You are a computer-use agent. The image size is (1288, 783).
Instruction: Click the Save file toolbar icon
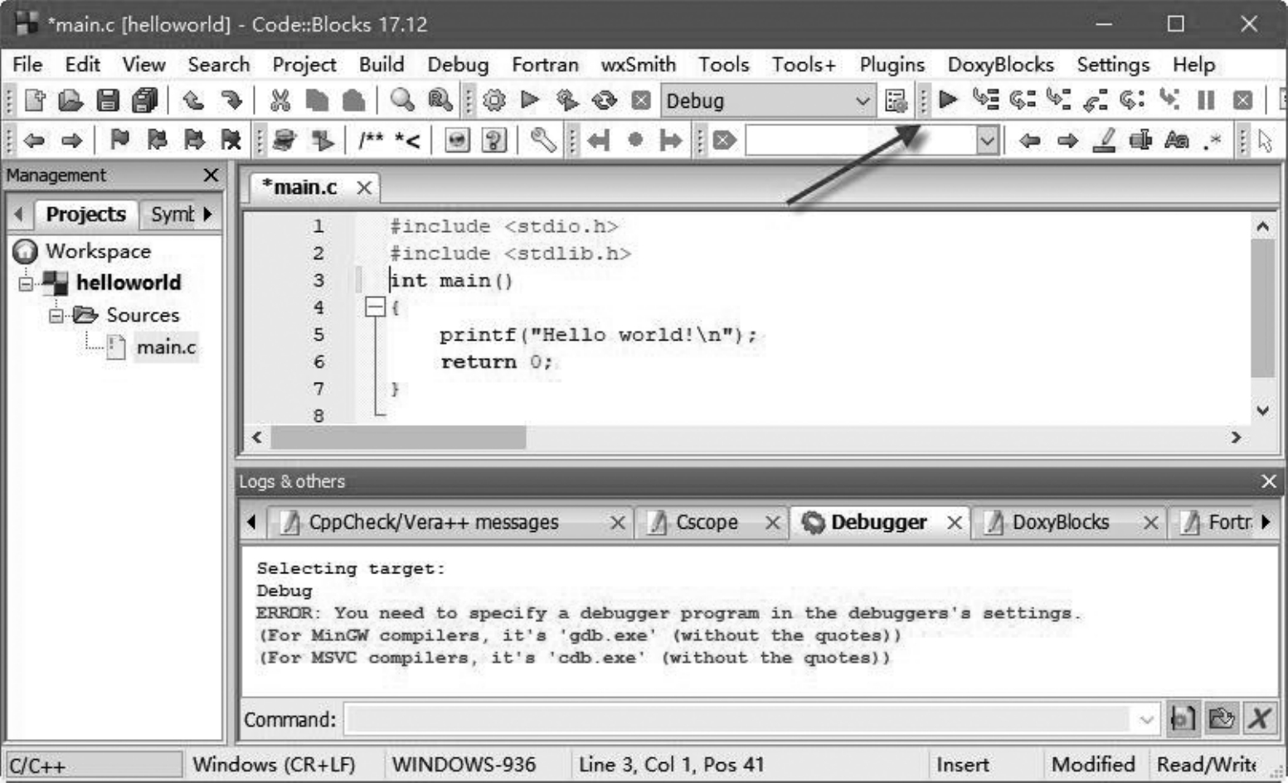pos(108,100)
